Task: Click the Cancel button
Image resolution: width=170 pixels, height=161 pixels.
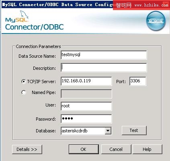Action: 116,149
